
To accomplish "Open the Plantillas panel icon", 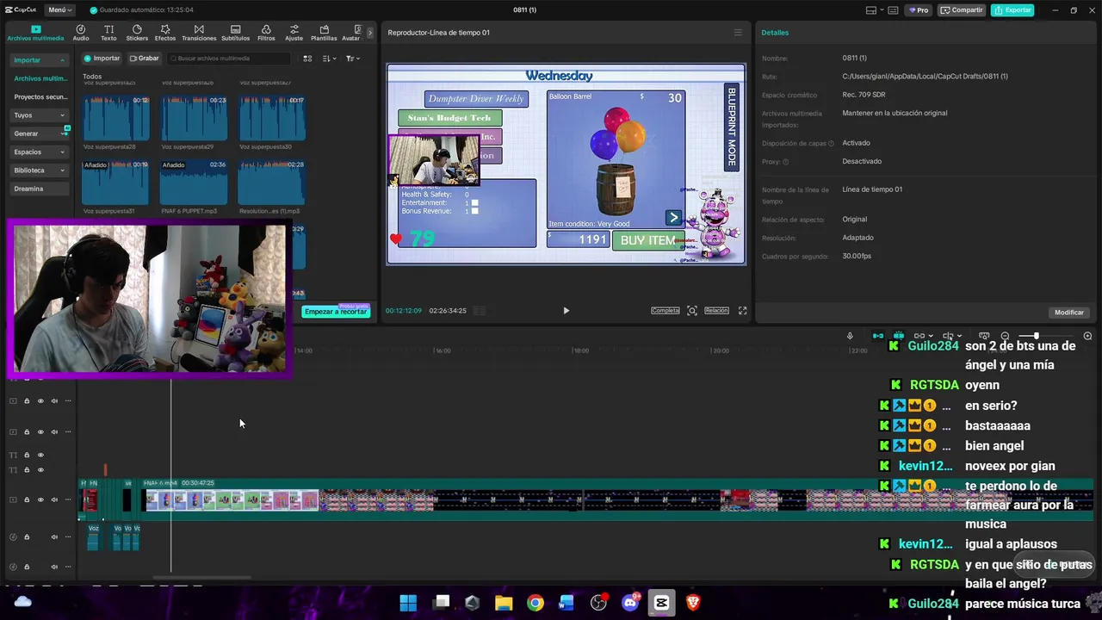I will click(324, 33).
